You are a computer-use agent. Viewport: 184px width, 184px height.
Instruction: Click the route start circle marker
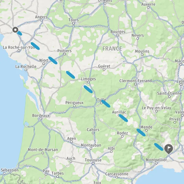[15, 30]
